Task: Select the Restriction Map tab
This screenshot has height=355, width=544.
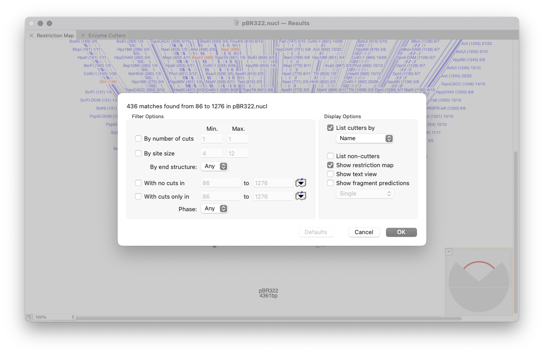Action: [55, 35]
